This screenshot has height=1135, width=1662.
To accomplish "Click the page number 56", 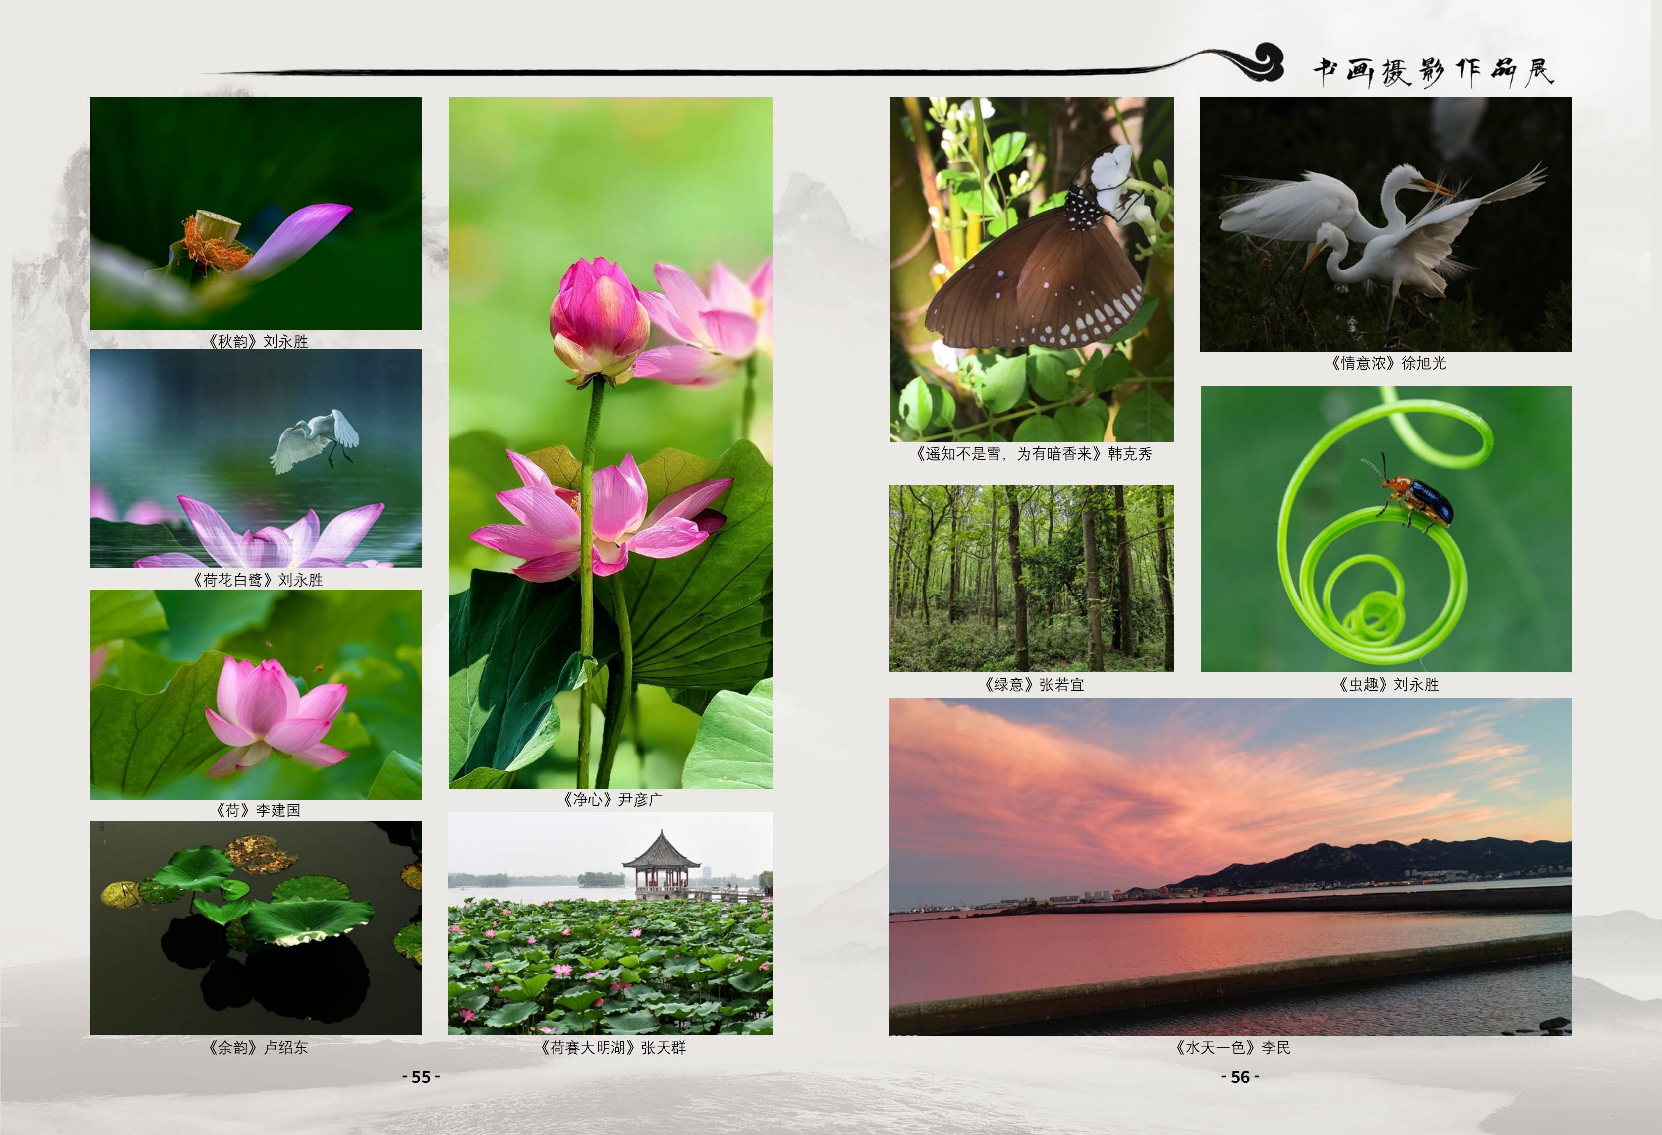I will point(1239,1077).
